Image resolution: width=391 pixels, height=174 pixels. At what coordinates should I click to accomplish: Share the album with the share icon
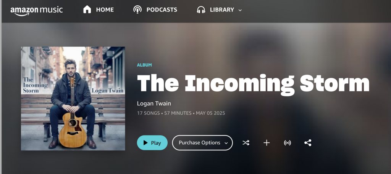308,143
